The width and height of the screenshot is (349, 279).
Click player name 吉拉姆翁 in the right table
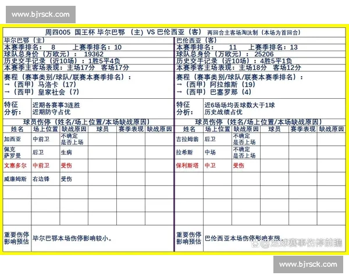[187, 139]
